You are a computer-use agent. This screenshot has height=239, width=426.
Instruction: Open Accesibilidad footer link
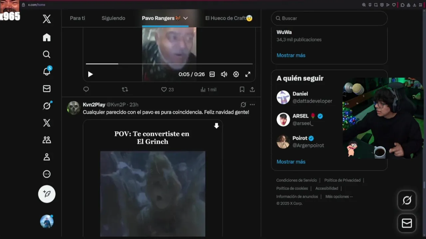[x=327, y=188]
